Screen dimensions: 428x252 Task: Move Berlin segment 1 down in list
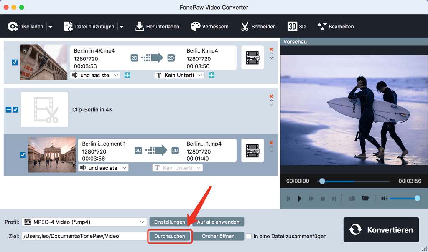pyautogui.click(x=271, y=151)
